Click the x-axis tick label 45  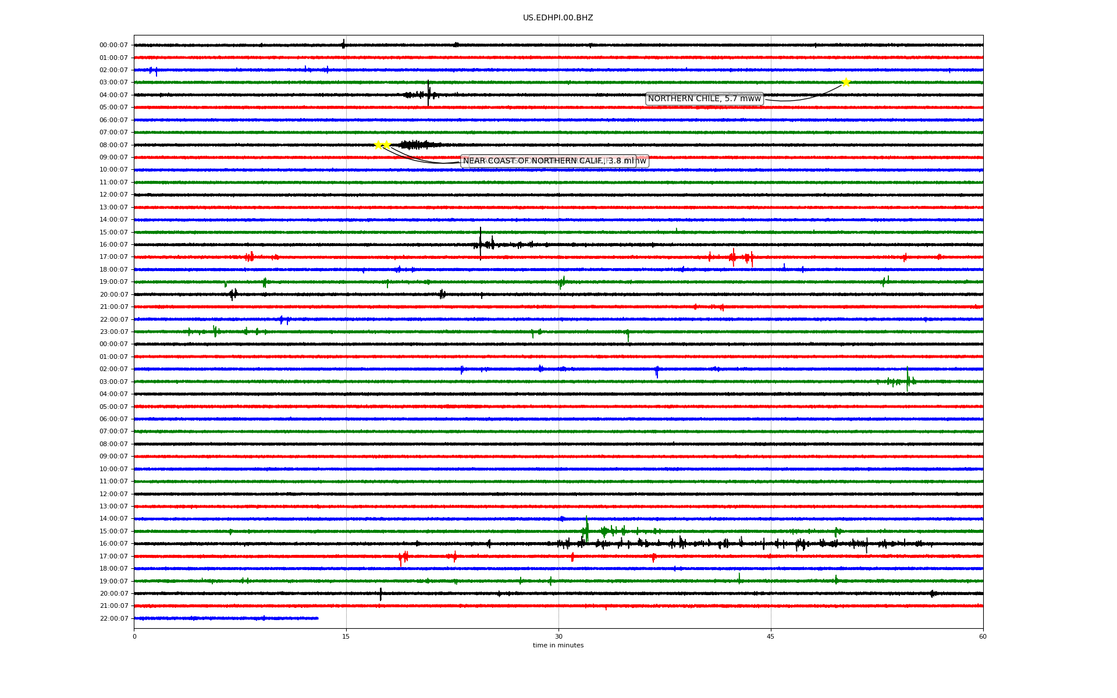pos(771,636)
